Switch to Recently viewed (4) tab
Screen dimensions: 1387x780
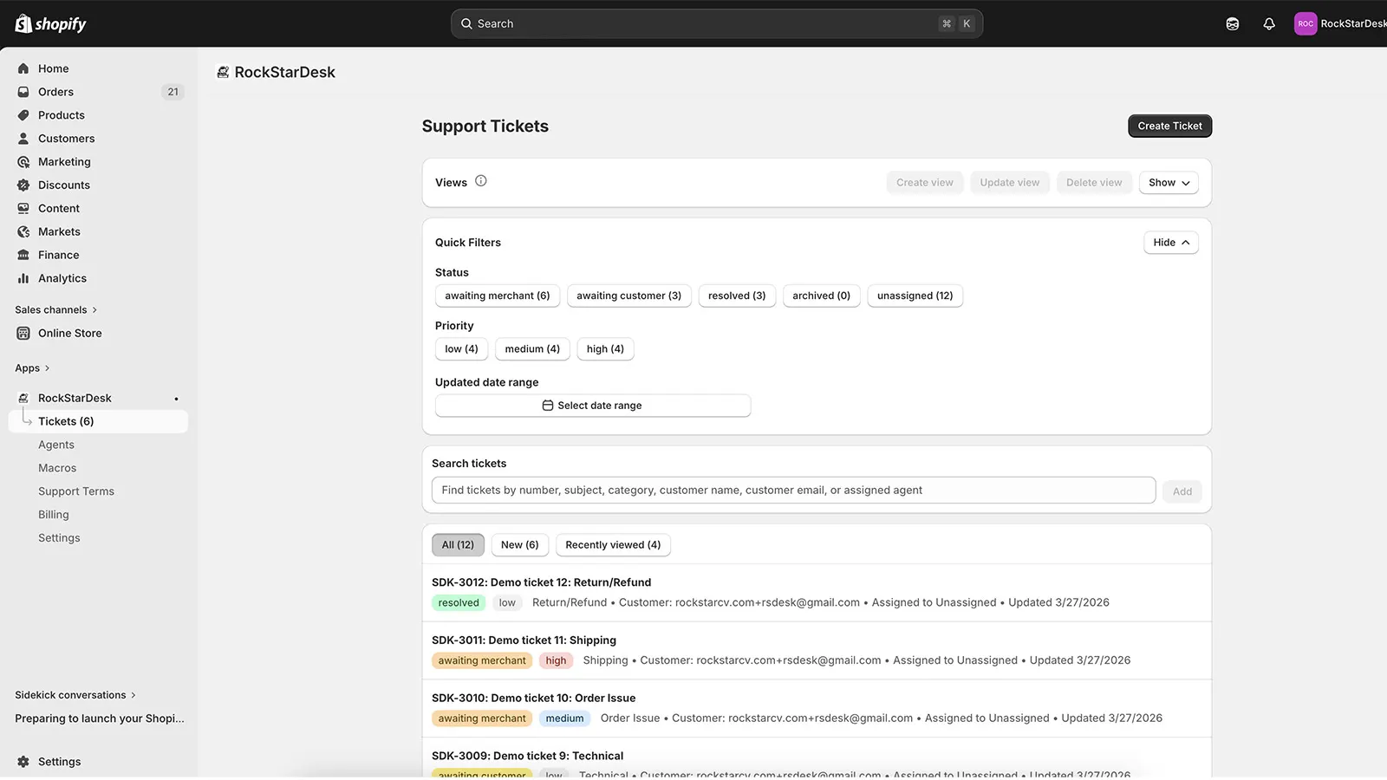[613, 545]
